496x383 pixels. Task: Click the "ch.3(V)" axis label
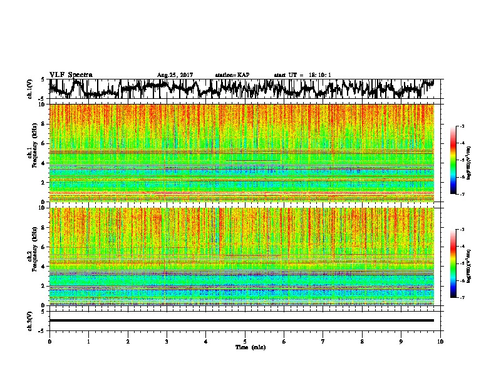[30, 322]
